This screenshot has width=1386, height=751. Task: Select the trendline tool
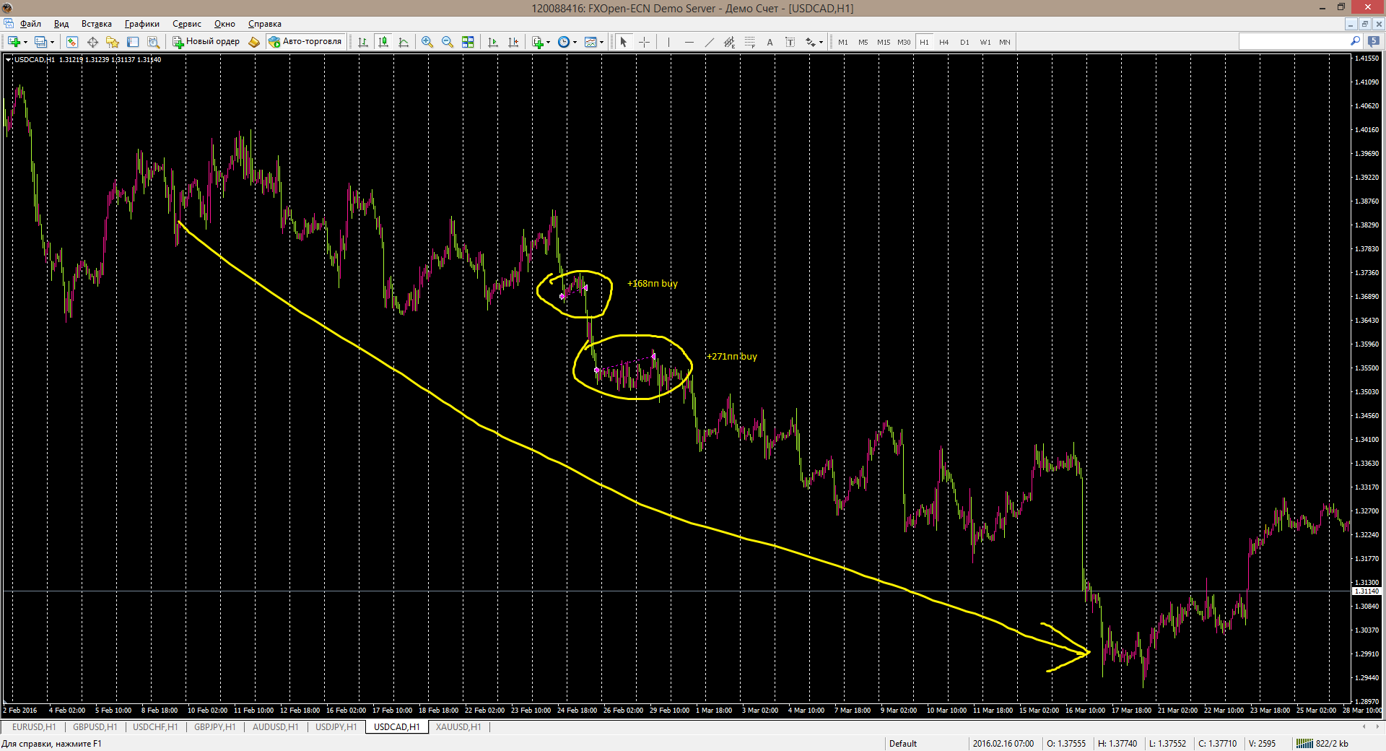coord(709,42)
